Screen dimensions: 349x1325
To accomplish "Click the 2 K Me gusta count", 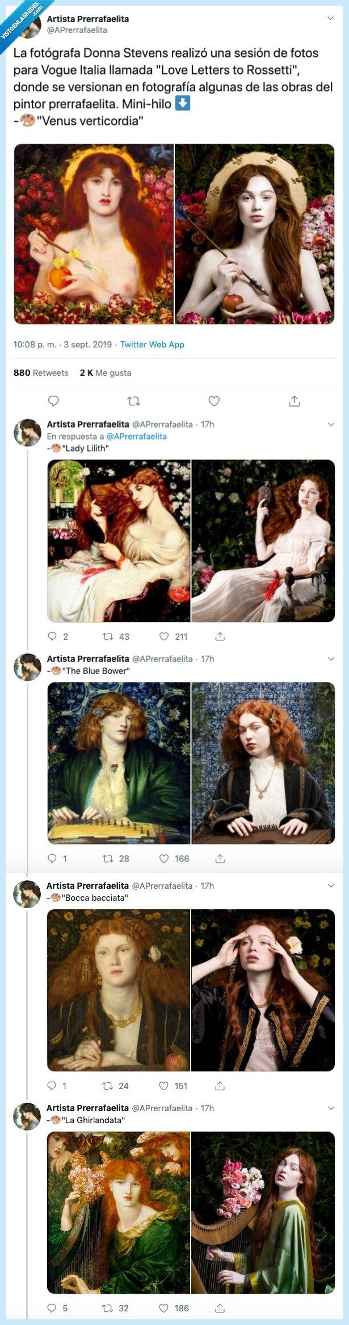I will coord(104,372).
